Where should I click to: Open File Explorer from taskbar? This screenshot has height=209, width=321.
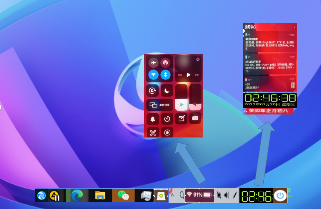(100, 195)
